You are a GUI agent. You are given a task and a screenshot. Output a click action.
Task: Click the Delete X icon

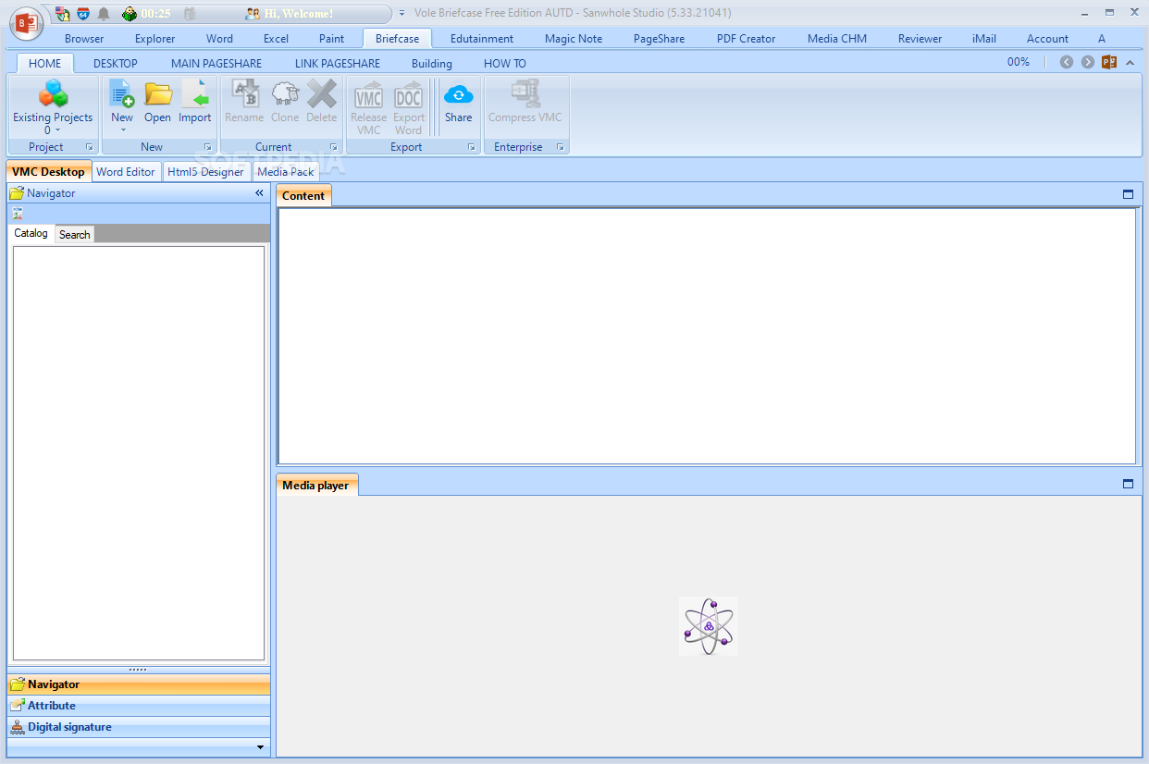coord(322,93)
